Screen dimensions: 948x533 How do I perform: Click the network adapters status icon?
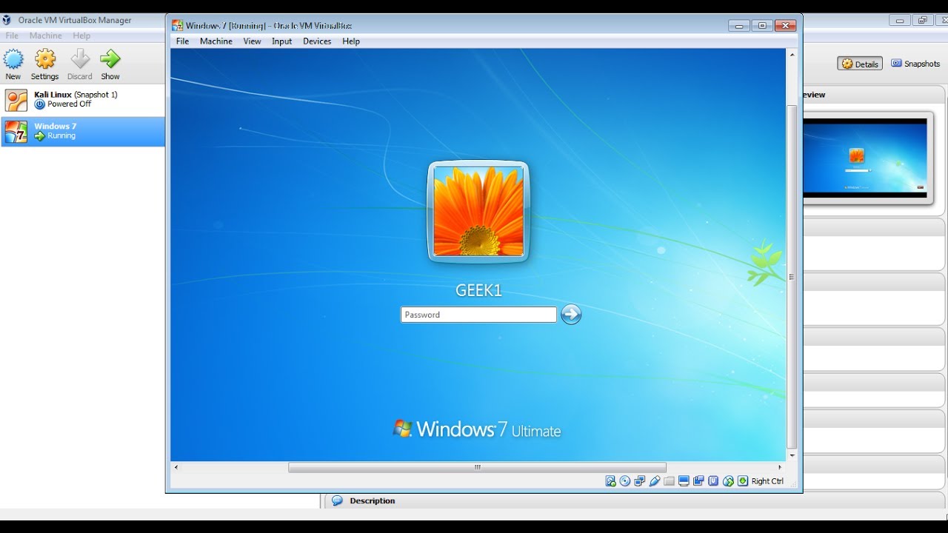coord(640,481)
